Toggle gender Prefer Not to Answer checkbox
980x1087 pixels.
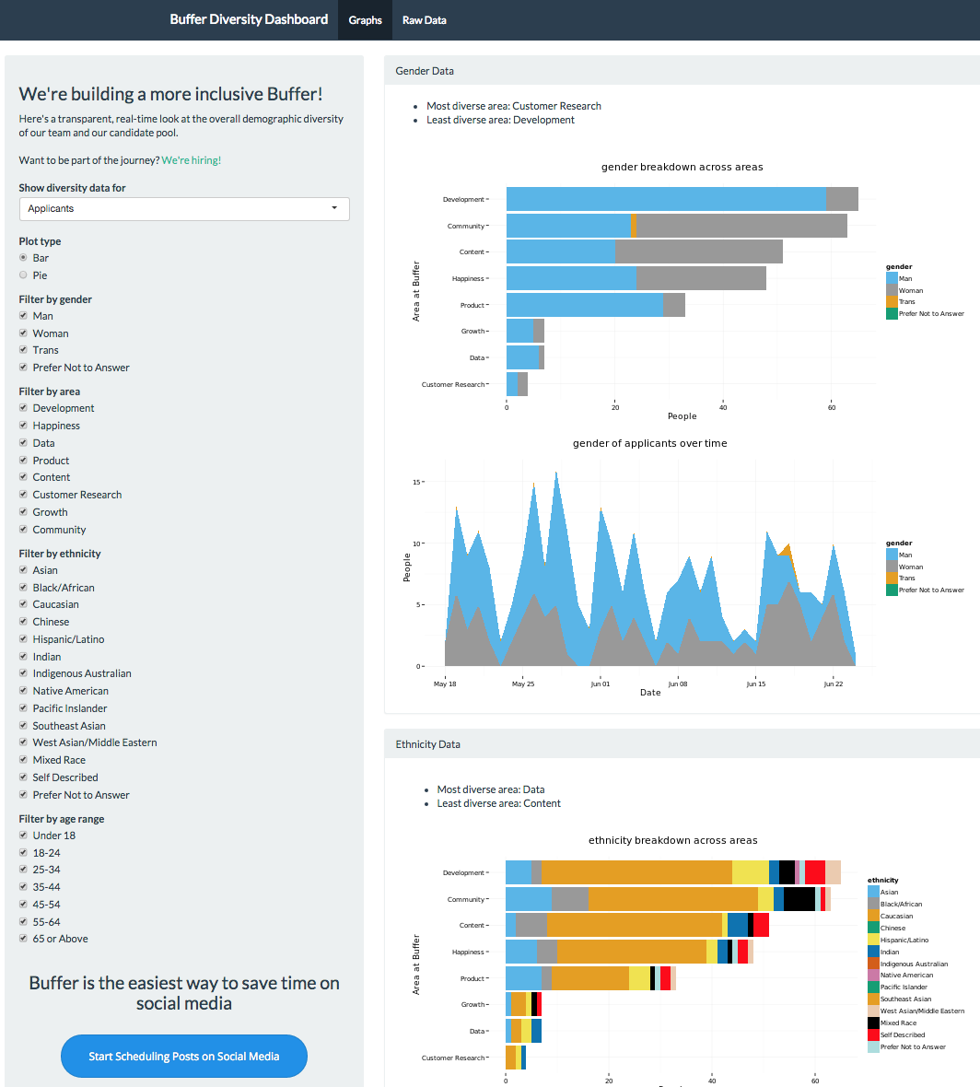(24, 368)
